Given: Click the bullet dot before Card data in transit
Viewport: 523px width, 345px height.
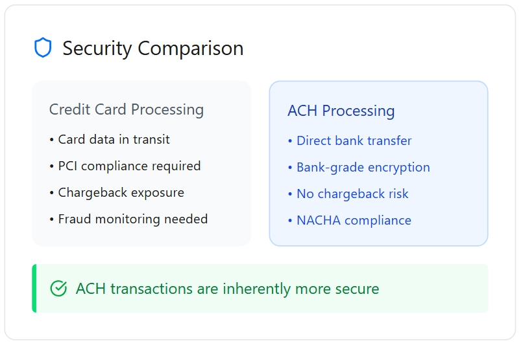Looking at the screenshot, I should (x=52, y=140).
